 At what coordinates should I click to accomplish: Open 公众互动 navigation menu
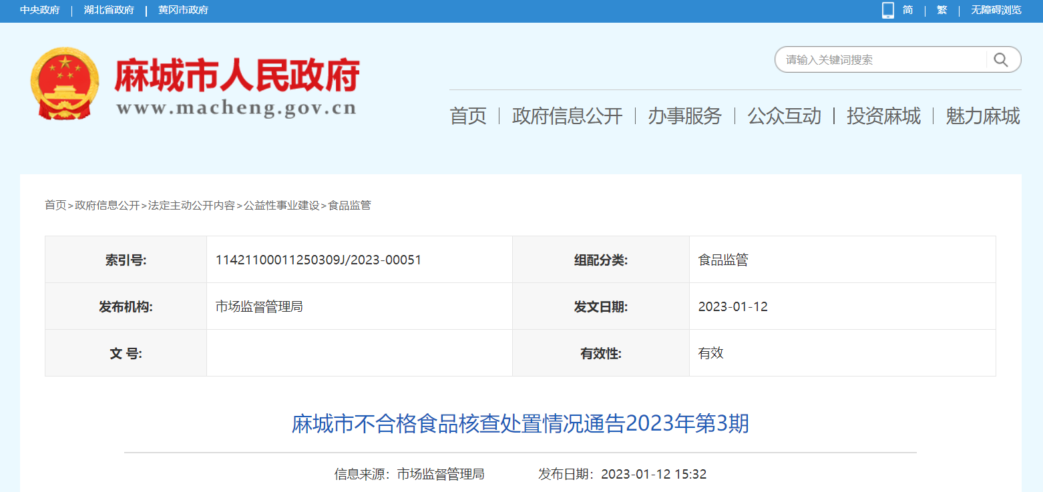click(x=784, y=116)
